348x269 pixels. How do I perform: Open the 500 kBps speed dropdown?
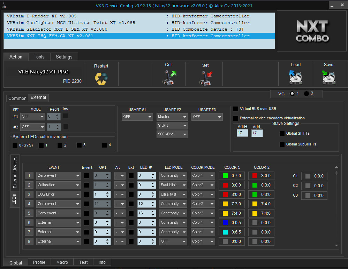172,134
